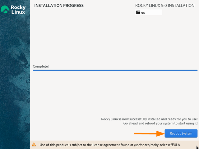Click the keyboard icon beside us
199x149 pixels.
[x=138, y=12]
